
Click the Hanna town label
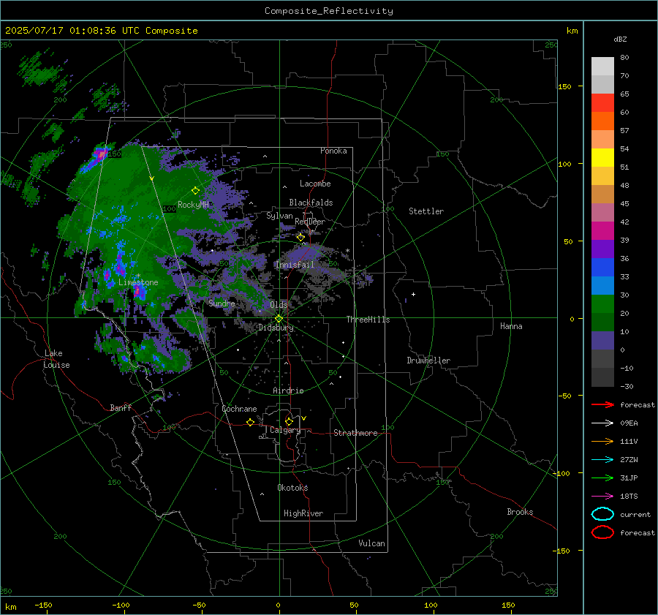[x=511, y=326]
